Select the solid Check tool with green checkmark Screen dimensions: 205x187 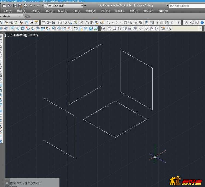pos(96,28)
